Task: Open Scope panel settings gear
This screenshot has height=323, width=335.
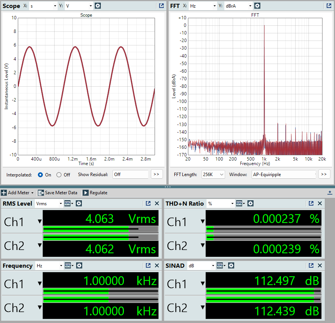Action: pyautogui.click(x=98, y=6)
